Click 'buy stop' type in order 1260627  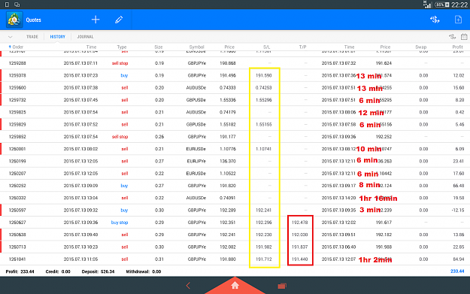pyautogui.click(x=120, y=223)
